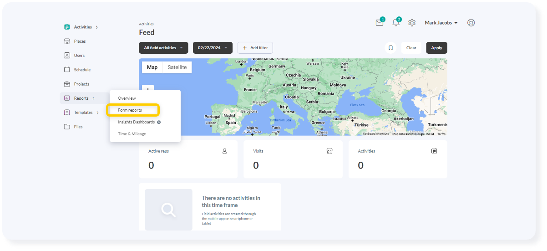Screen dimensions: 547x251
Task: Click the empty-state magnifier thumbnail
Action: (x=168, y=210)
